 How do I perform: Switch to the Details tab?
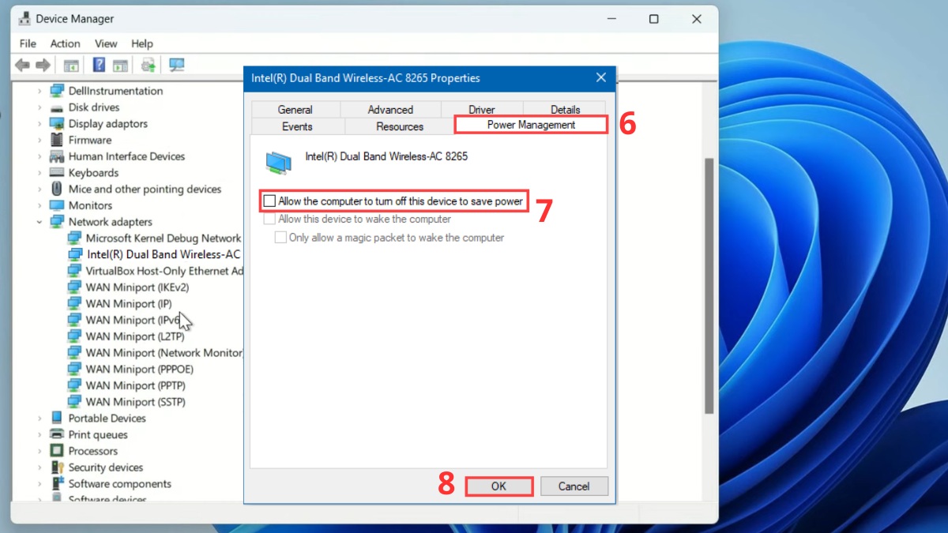pyautogui.click(x=565, y=110)
